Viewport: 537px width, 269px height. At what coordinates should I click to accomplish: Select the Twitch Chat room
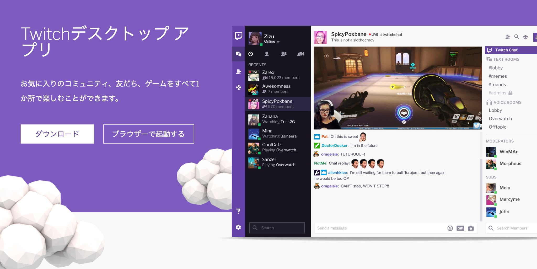[511, 50]
